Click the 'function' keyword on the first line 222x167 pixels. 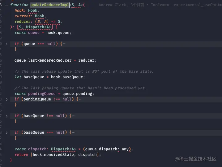[x=19, y=5]
